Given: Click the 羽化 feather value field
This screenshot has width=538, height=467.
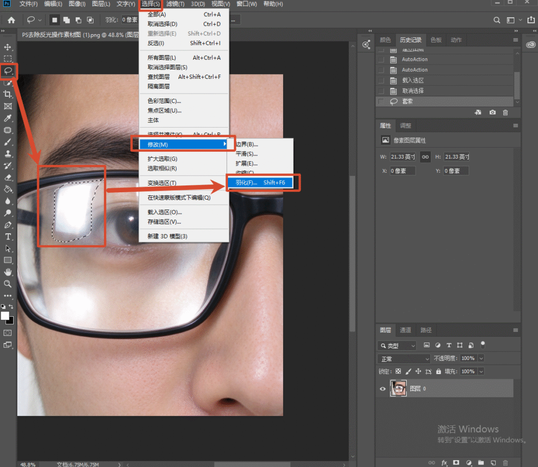Looking at the screenshot, I should tap(129, 20).
